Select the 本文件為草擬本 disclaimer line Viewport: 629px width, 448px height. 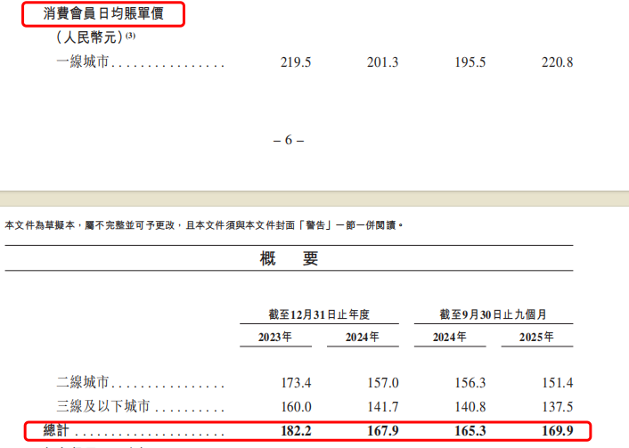click(204, 226)
